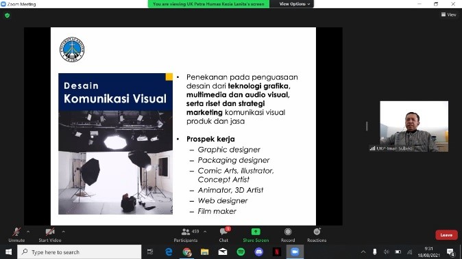Click the photo studio image on slide
This screenshot has height=259, width=462.
(x=115, y=163)
